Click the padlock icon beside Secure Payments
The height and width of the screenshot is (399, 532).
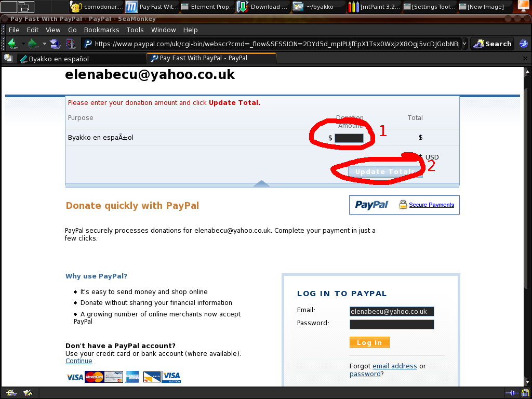(x=403, y=205)
